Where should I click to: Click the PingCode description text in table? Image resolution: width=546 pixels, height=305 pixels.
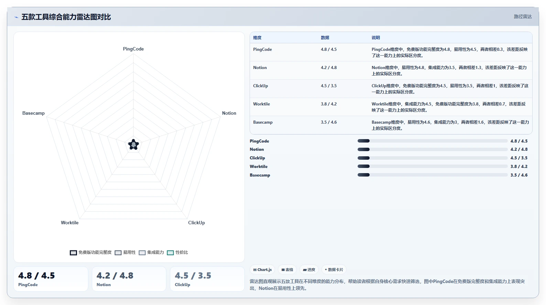point(450,52)
